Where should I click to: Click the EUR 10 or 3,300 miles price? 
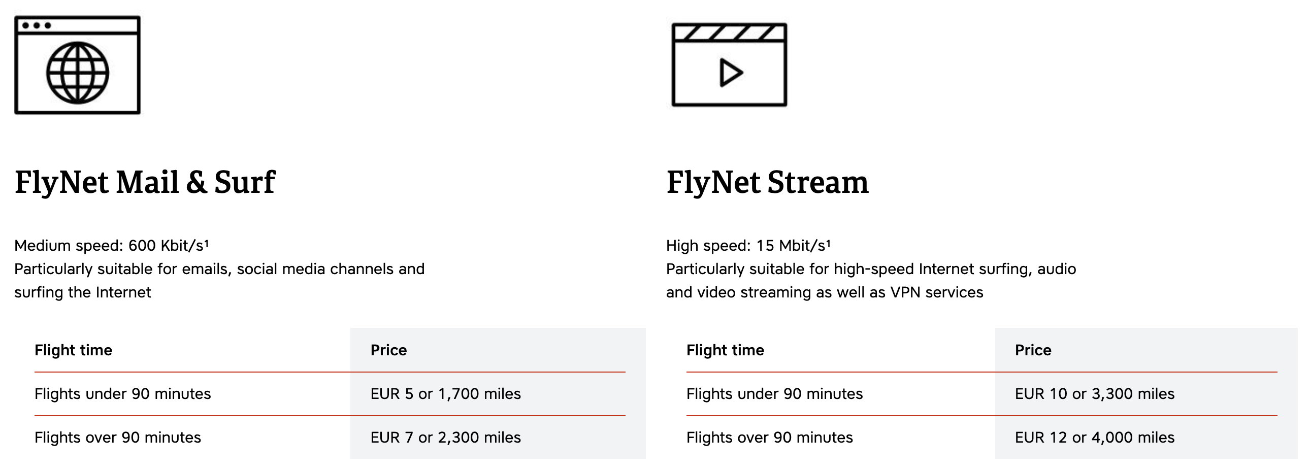(x=1094, y=394)
